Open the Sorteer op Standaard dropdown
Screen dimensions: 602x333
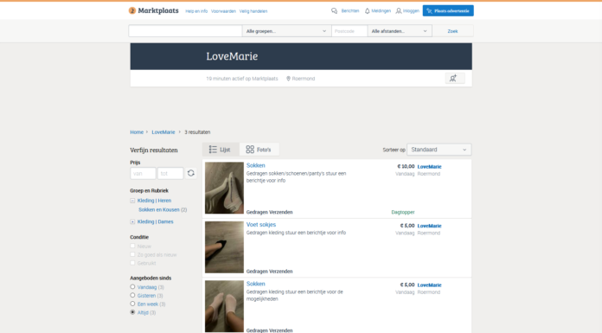[439, 150]
